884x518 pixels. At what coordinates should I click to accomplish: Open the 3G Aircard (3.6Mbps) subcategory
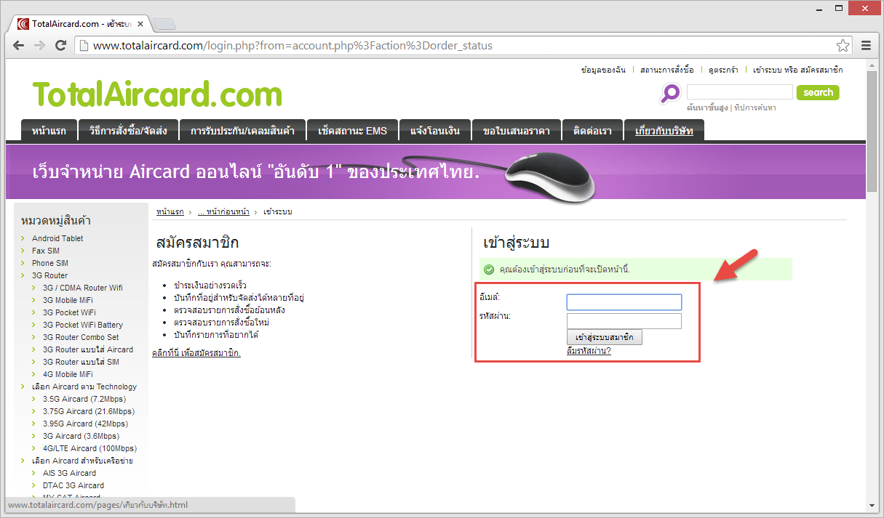81,436
